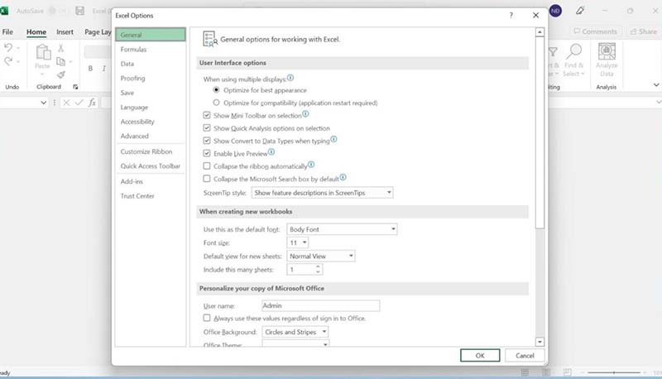This screenshot has height=379, width=662.
Task: Click the formula bar cancel X icon
Action: point(66,103)
